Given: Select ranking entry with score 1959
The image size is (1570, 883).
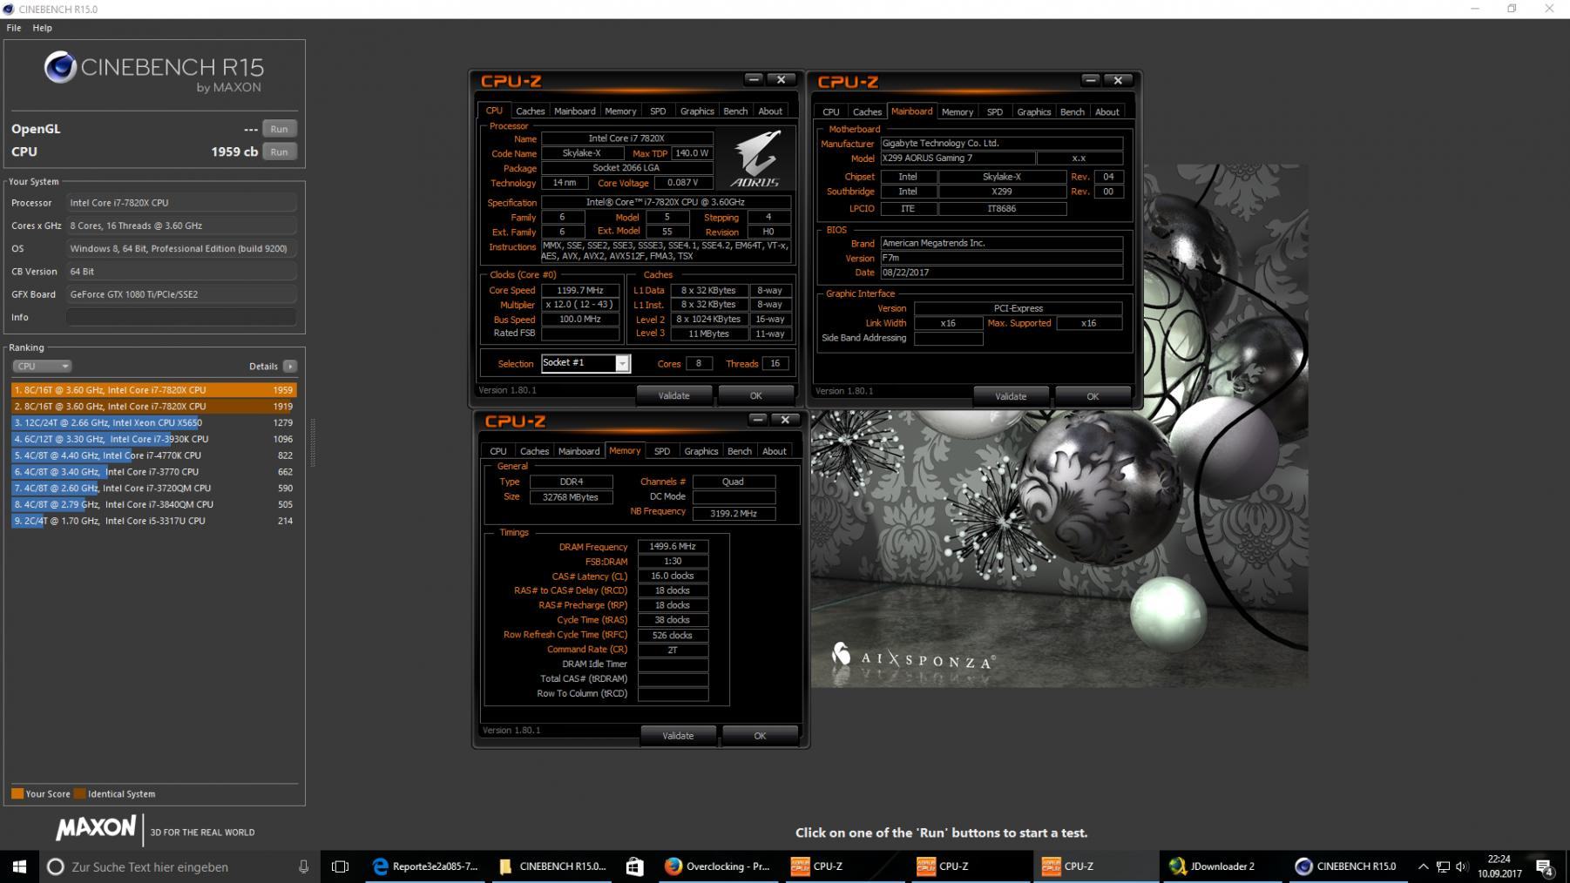Looking at the screenshot, I should click(154, 390).
